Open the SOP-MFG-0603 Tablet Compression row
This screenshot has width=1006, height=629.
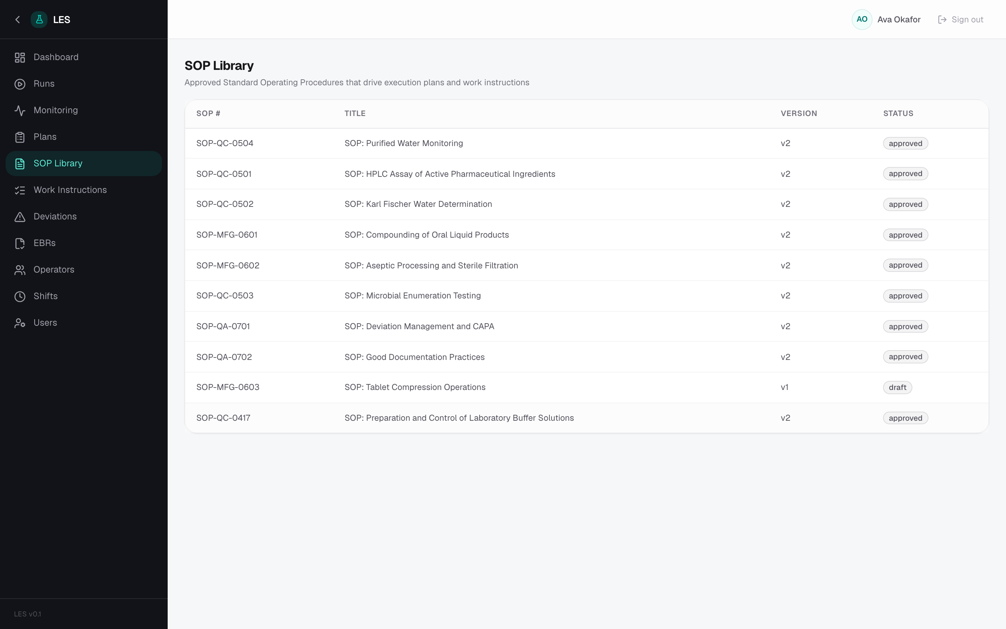tap(586, 387)
